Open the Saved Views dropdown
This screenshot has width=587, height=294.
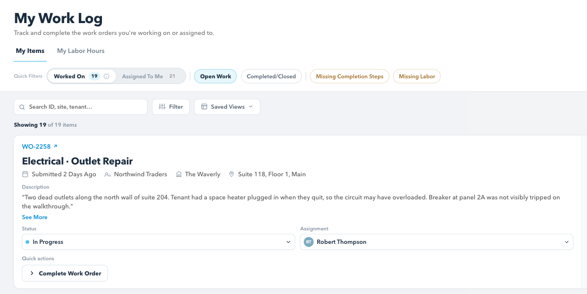(227, 106)
